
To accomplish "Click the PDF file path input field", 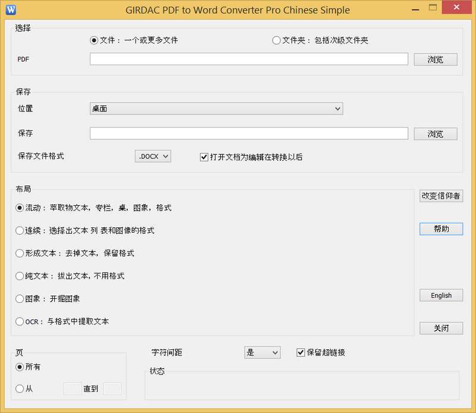I will click(249, 59).
